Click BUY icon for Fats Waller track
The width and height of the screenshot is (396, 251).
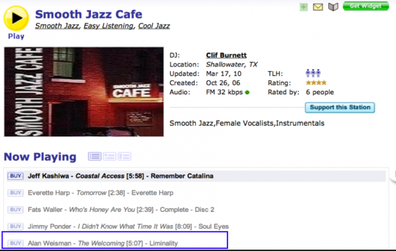(x=15, y=209)
